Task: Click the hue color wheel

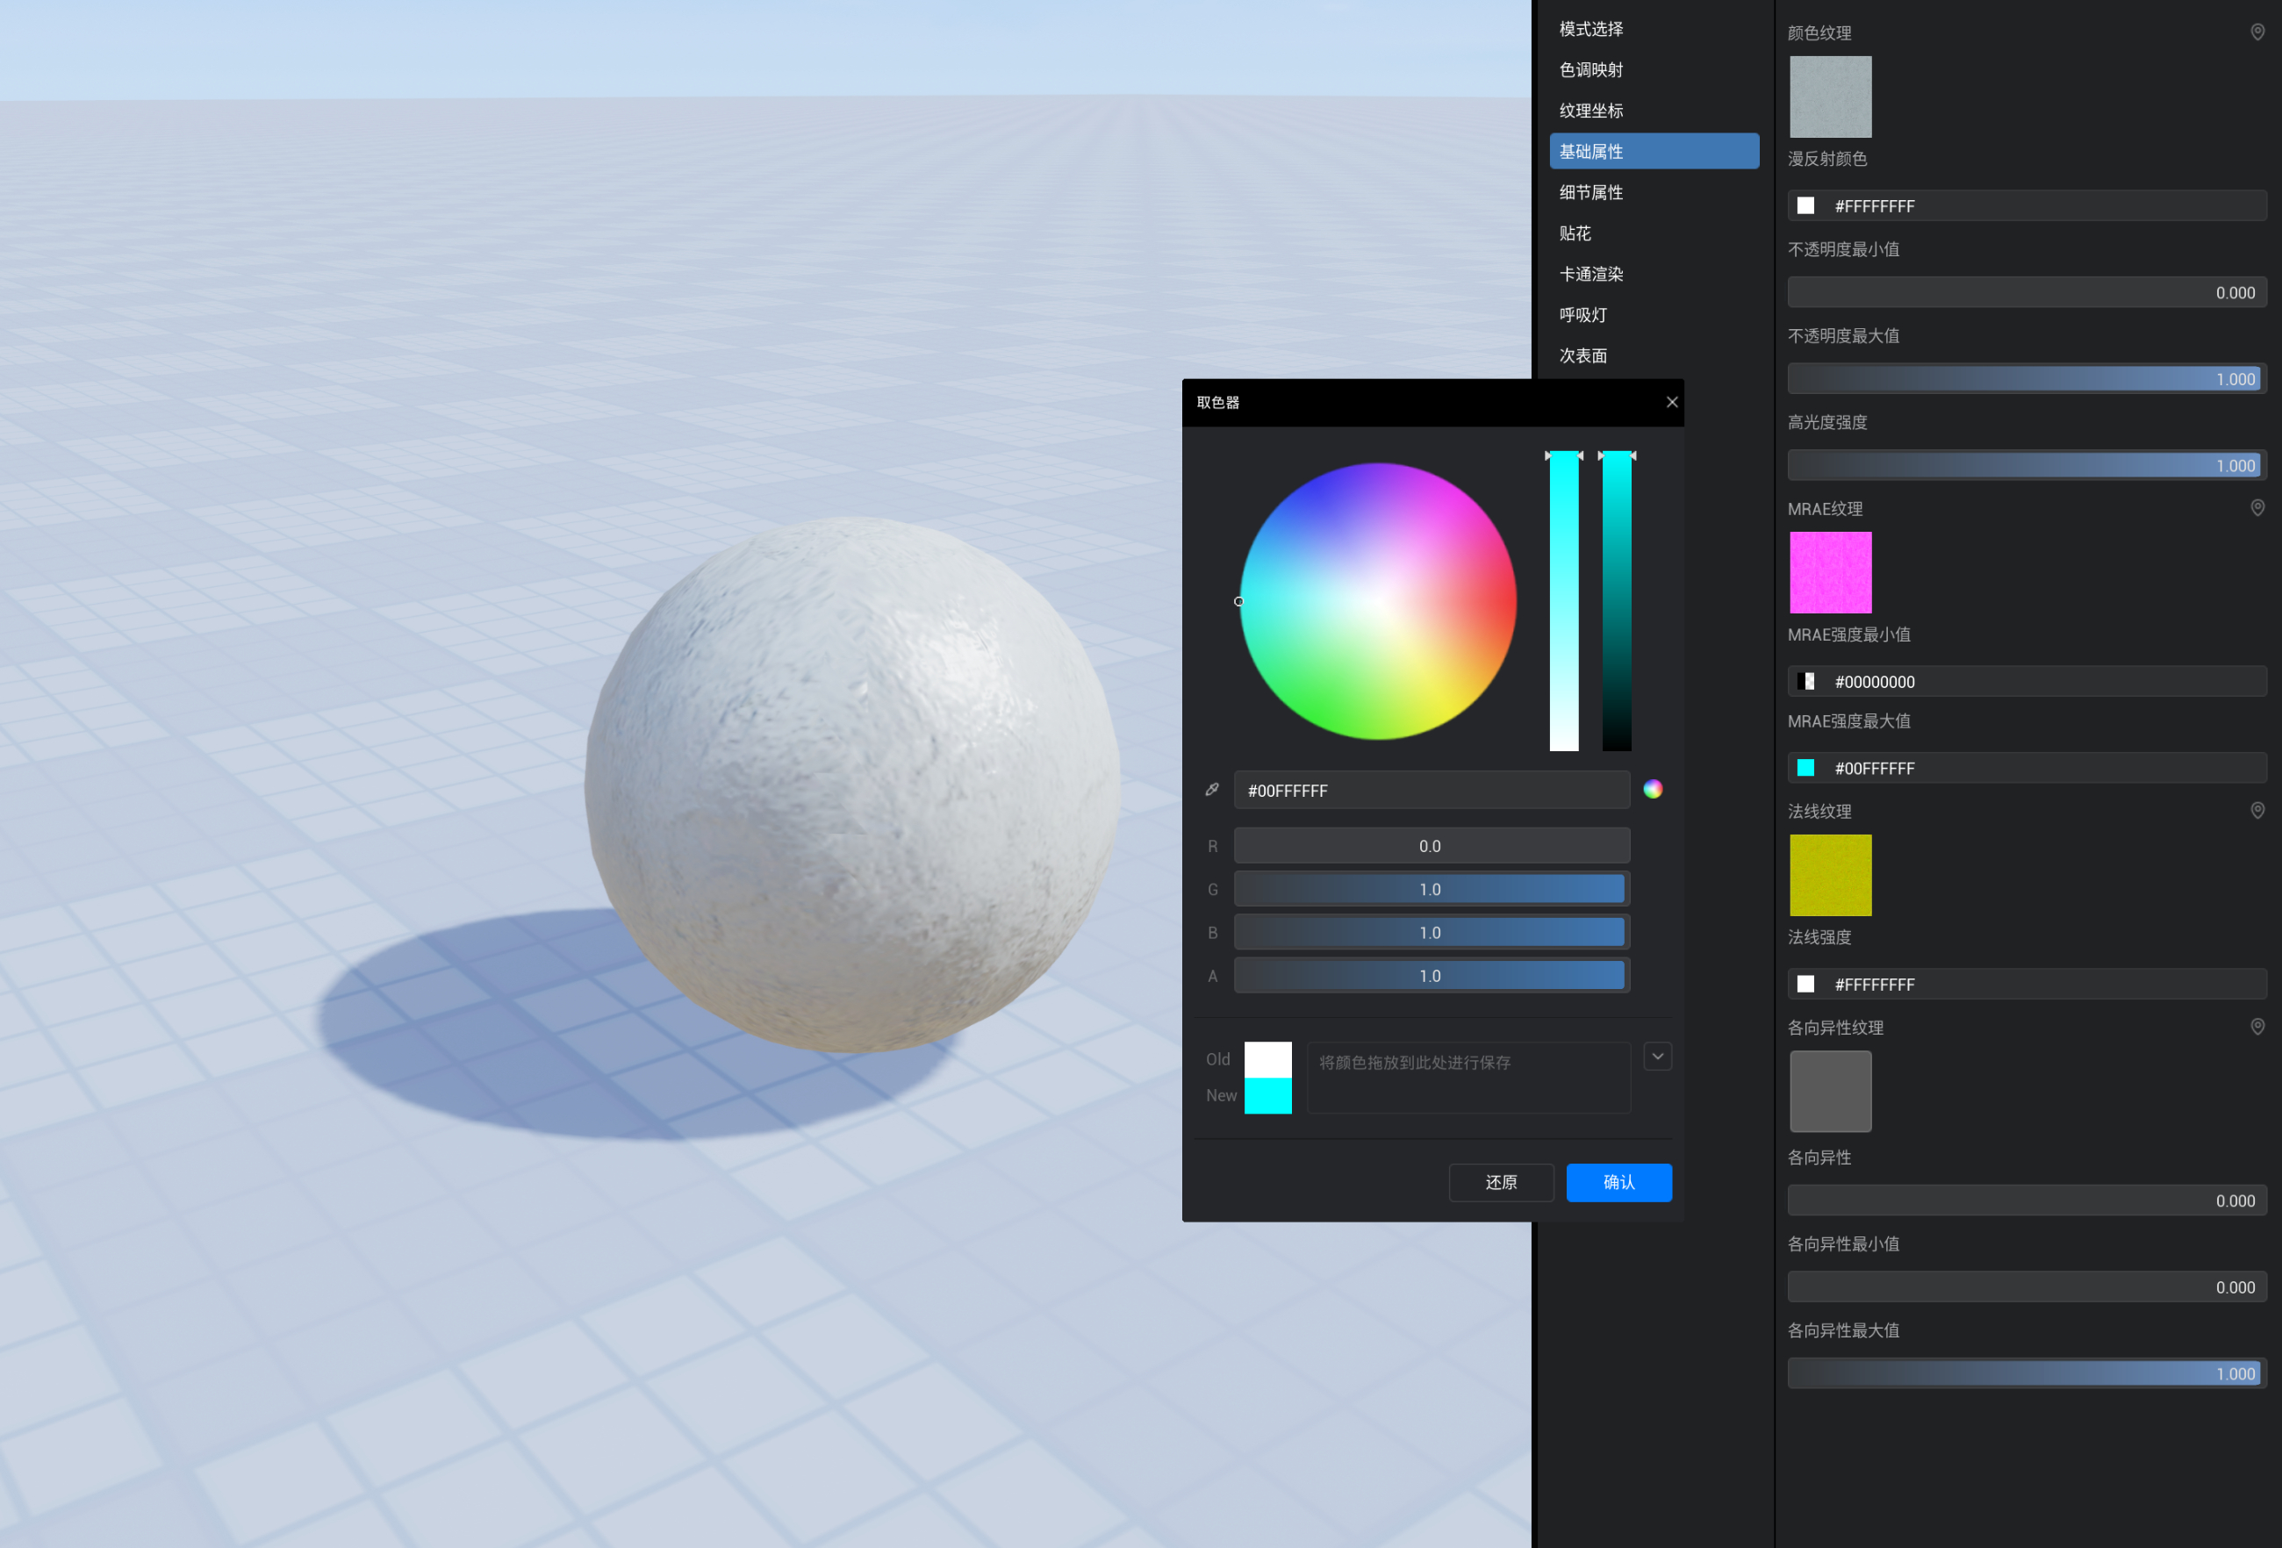Action: (1378, 601)
